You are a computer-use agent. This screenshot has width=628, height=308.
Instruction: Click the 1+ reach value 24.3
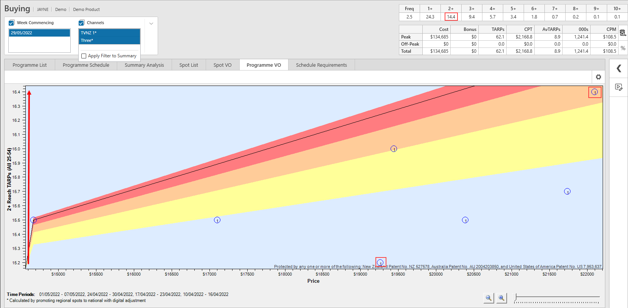pos(430,17)
